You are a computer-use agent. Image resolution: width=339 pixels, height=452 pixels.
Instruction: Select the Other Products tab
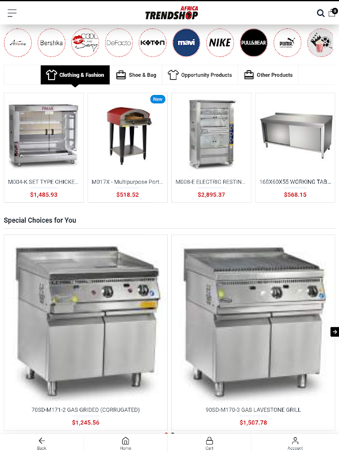[268, 75]
